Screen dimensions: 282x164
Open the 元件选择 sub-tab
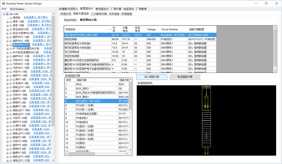114,14
